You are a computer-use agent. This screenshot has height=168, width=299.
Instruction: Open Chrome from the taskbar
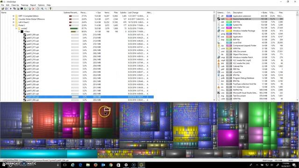click(111, 165)
